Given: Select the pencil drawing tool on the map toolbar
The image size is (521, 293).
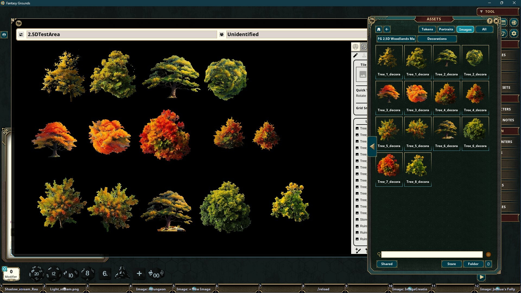Looking at the screenshot, I should pos(356,55).
